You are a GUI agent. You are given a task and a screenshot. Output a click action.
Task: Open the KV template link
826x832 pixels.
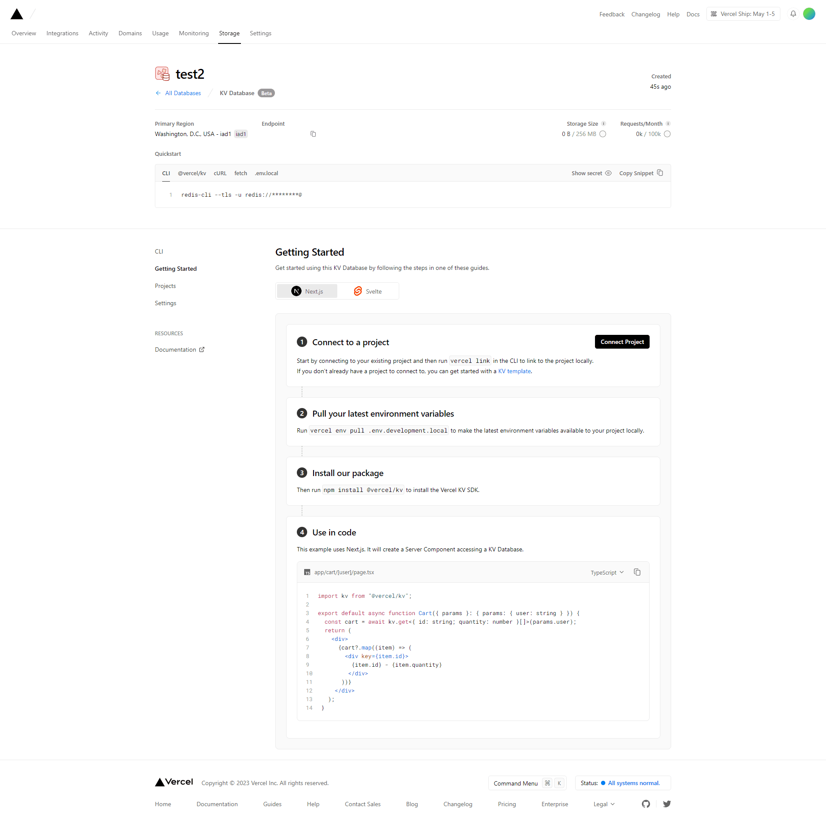pyautogui.click(x=514, y=371)
